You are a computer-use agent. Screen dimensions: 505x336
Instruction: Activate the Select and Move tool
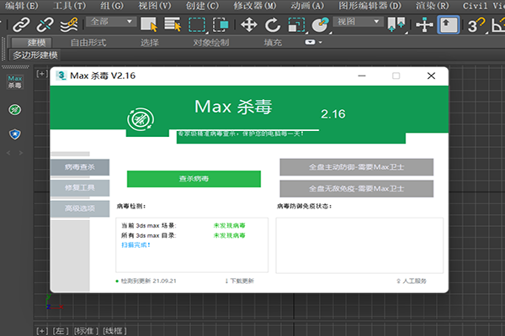coord(249,24)
